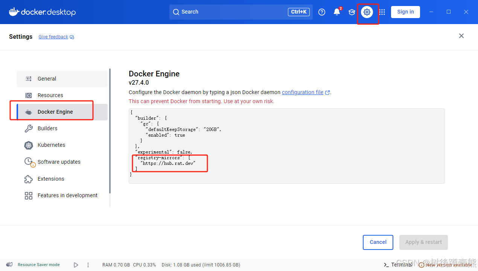Open the Give feedback link

click(53, 37)
